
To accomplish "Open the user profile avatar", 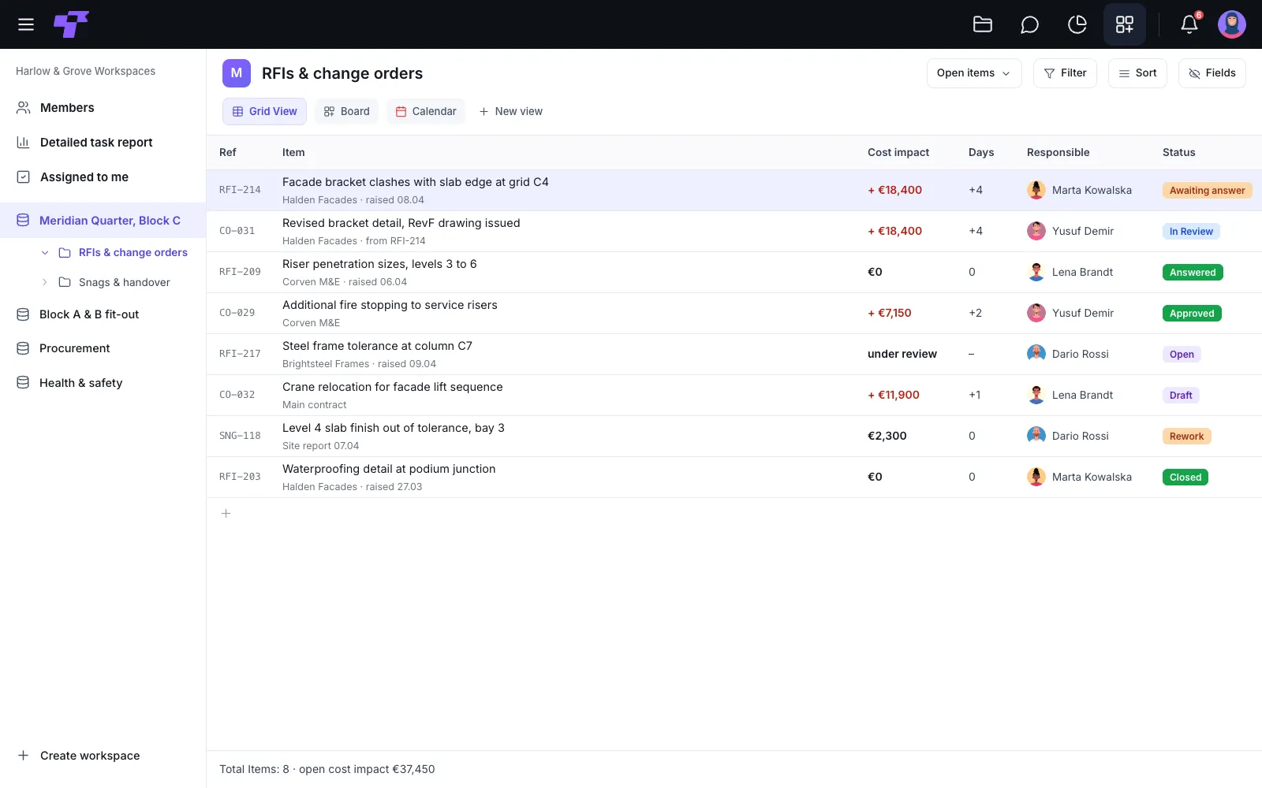I will click(x=1232, y=24).
